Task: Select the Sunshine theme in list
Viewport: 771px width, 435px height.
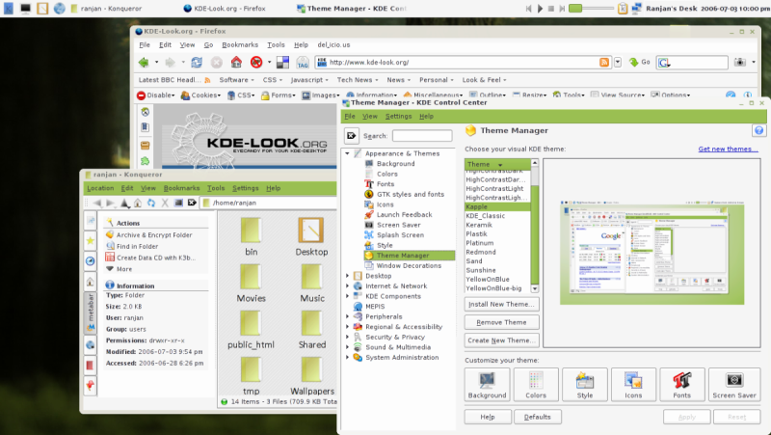Action: (x=481, y=270)
